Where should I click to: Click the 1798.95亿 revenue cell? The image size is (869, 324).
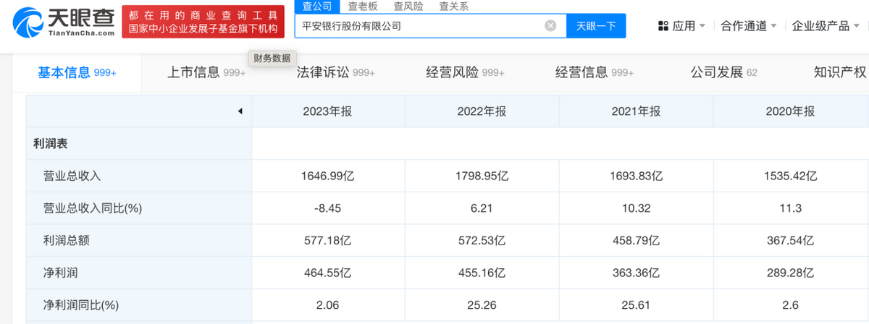tap(482, 176)
